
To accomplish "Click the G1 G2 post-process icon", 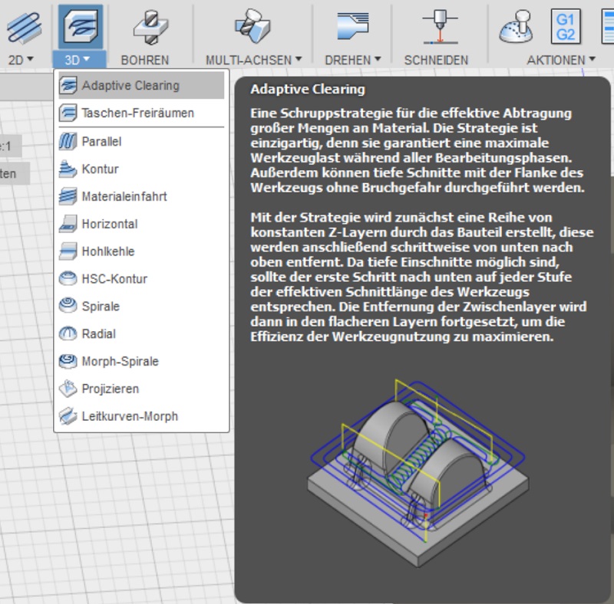I will pyautogui.click(x=566, y=27).
